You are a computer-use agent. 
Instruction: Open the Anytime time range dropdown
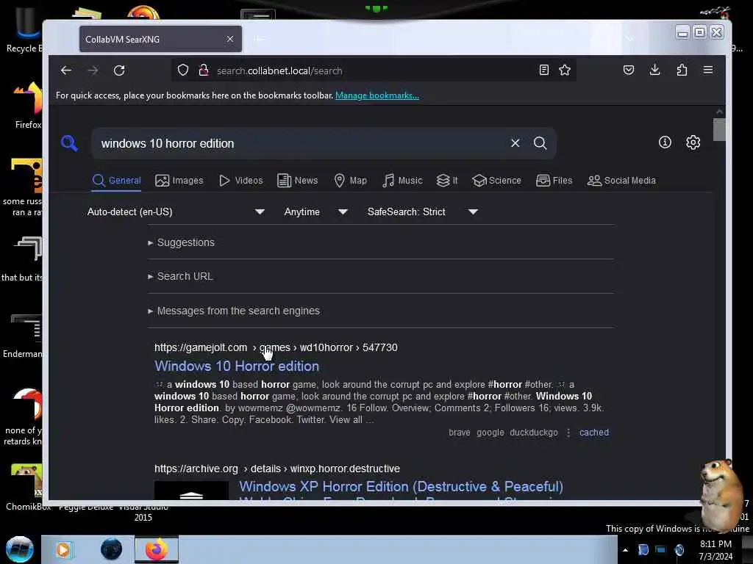315,212
